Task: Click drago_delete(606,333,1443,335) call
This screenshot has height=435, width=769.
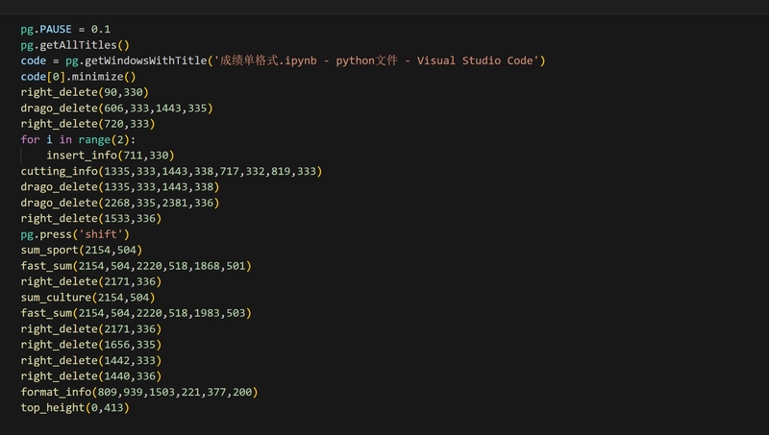Action: click(116, 109)
